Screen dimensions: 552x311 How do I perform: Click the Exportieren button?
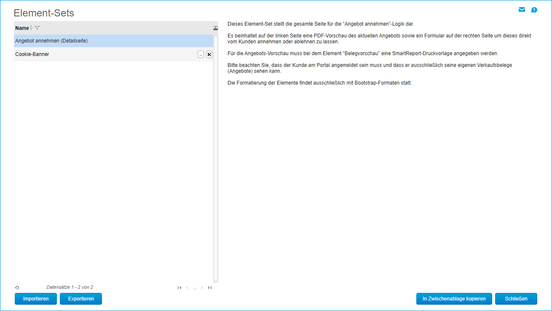[x=81, y=299]
